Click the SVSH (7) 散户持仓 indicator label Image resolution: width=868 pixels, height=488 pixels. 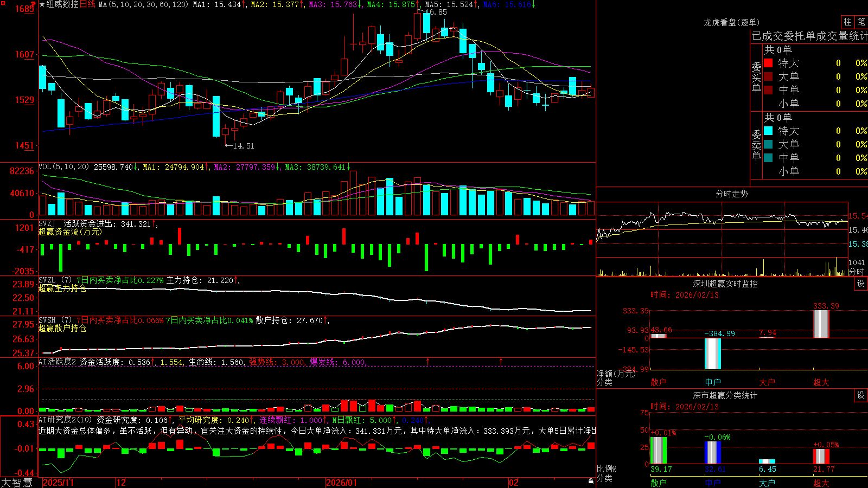click(x=54, y=320)
